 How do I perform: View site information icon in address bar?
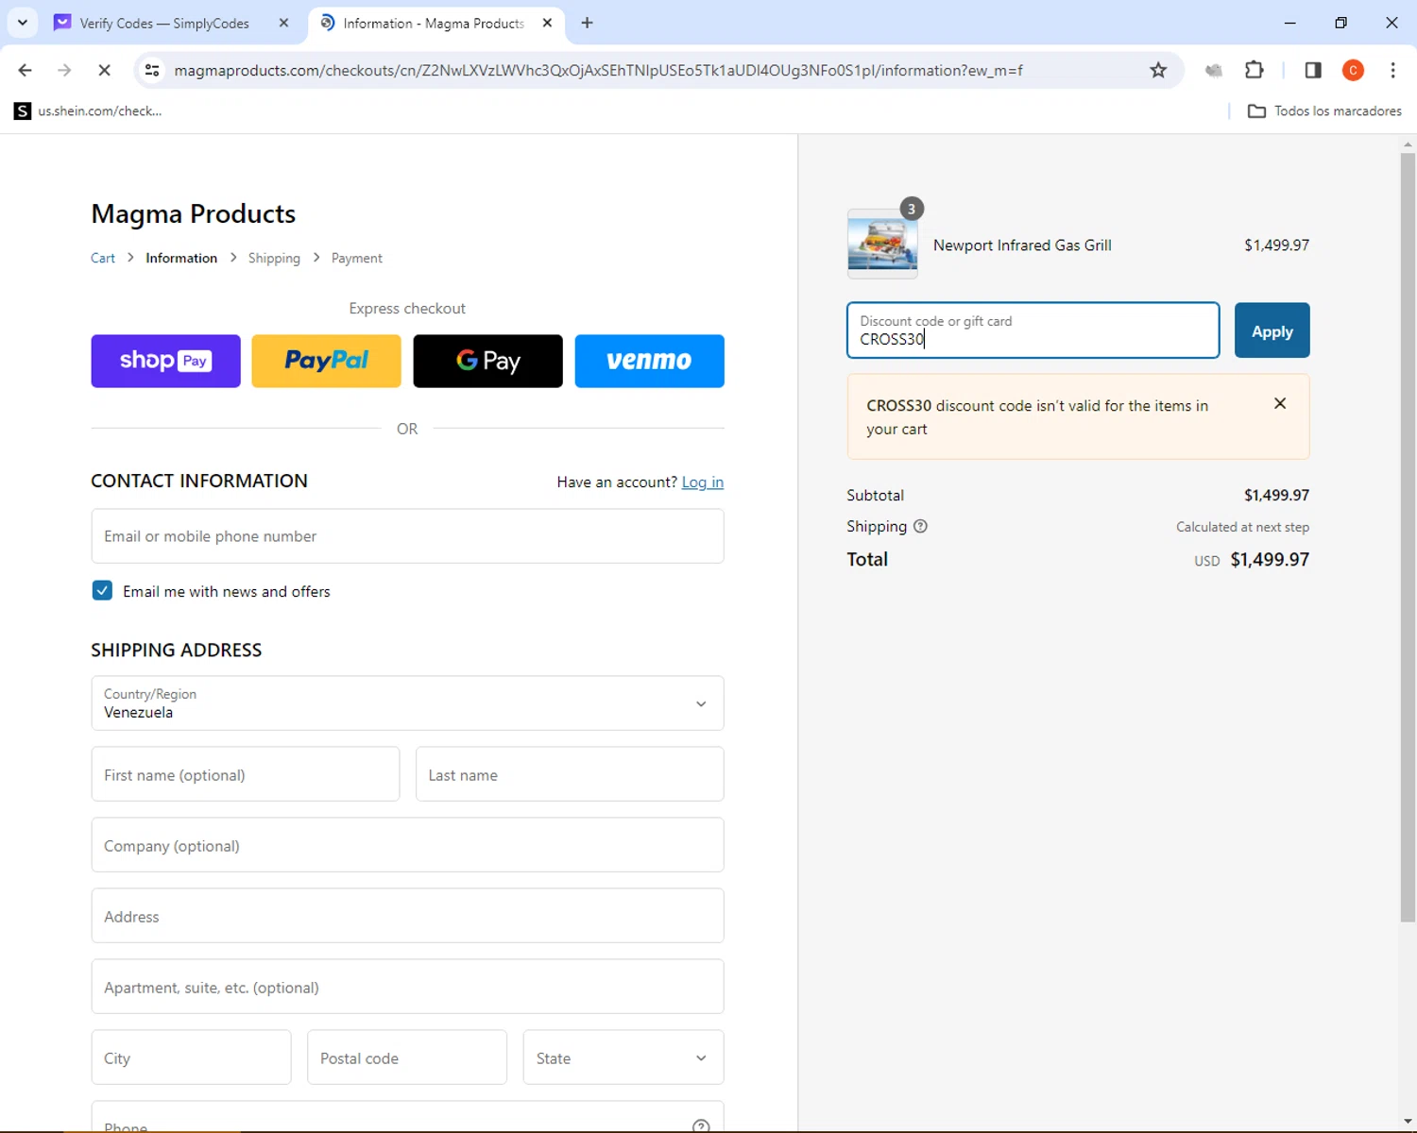(x=152, y=70)
